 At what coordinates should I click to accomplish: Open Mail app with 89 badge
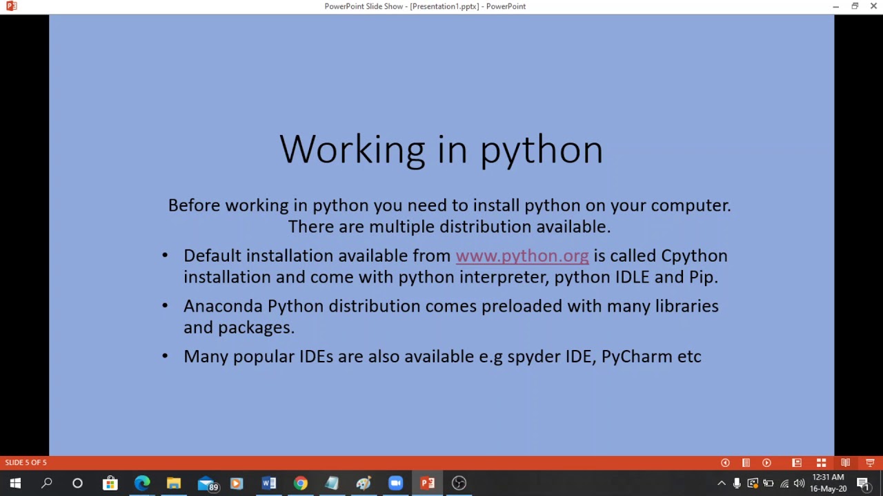tap(206, 483)
